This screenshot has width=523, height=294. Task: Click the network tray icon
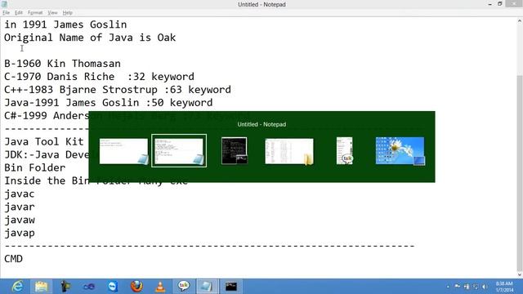(476, 287)
